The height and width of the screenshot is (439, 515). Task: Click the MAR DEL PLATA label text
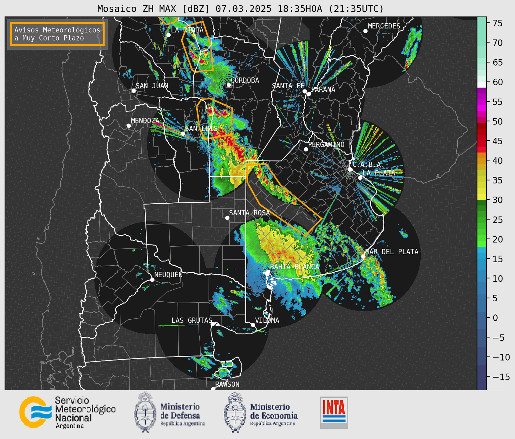pos(392,252)
